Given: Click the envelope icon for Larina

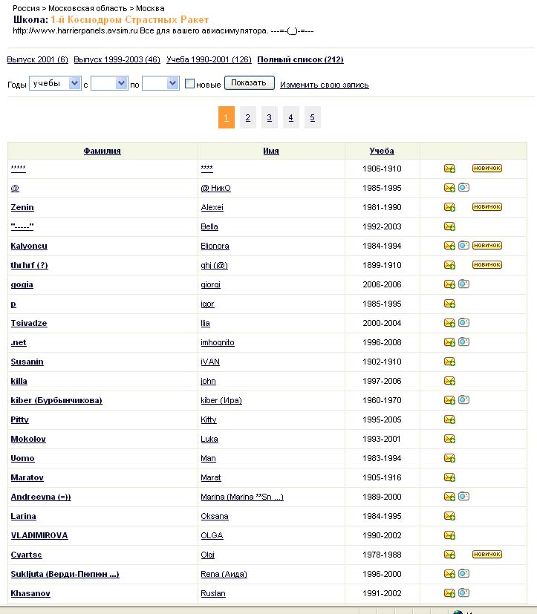Looking at the screenshot, I should pyautogui.click(x=449, y=516).
